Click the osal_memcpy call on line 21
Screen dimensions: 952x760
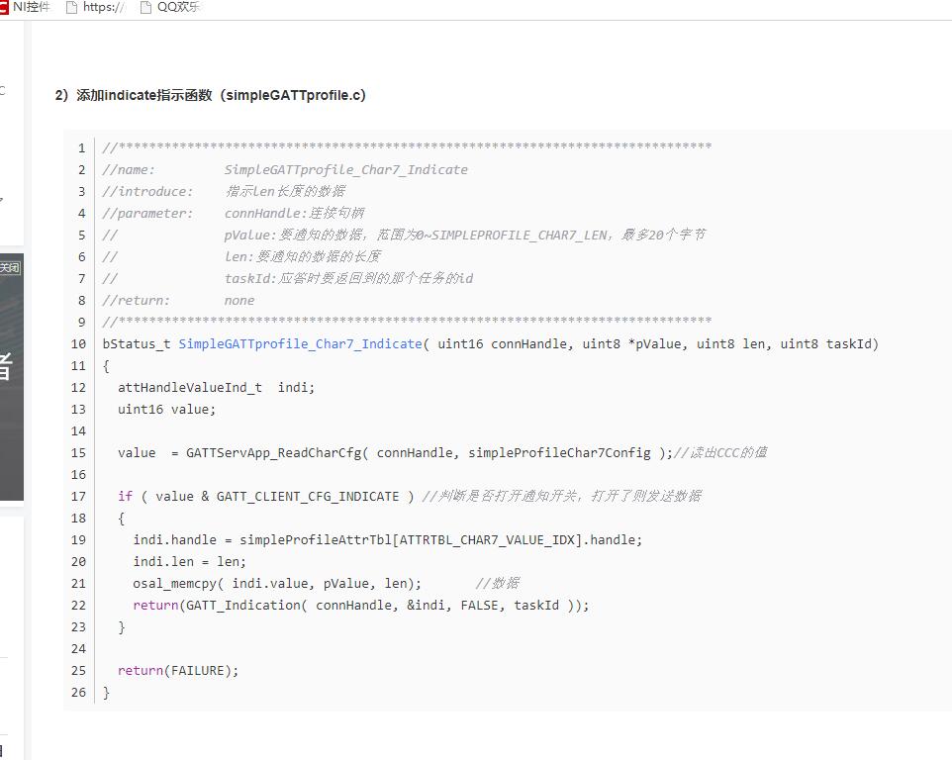277,584
